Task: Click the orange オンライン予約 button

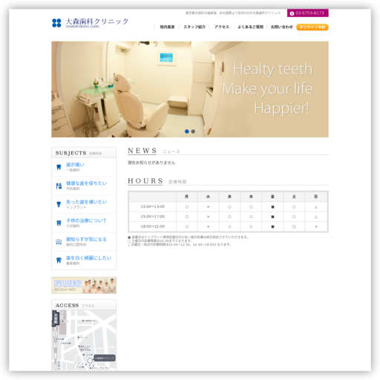Action: pos(312,27)
